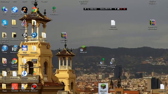Open the Free Games shortcut
Image resolution: width=168 pixels, height=94 pixels.
click(24, 10)
